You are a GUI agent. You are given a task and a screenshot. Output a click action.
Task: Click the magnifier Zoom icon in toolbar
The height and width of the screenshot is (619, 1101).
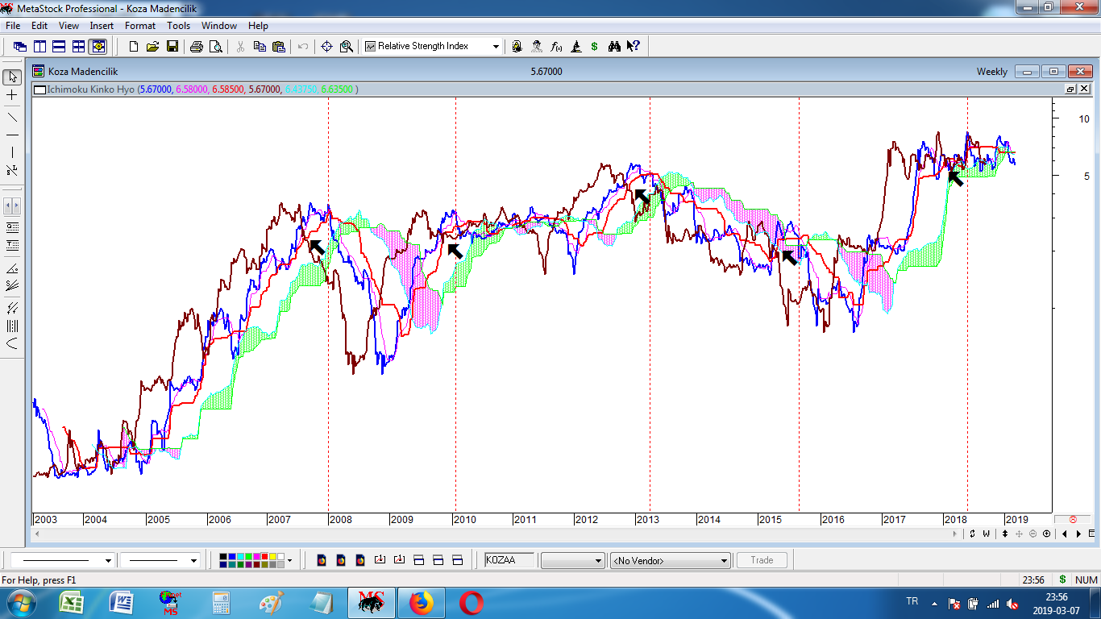coord(346,47)
